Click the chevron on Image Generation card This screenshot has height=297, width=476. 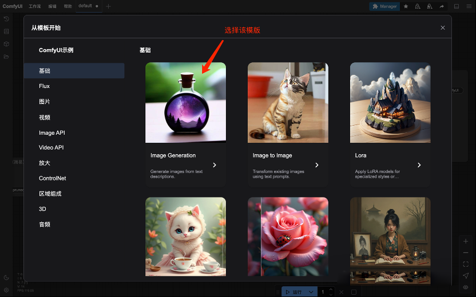coord(215,165)
